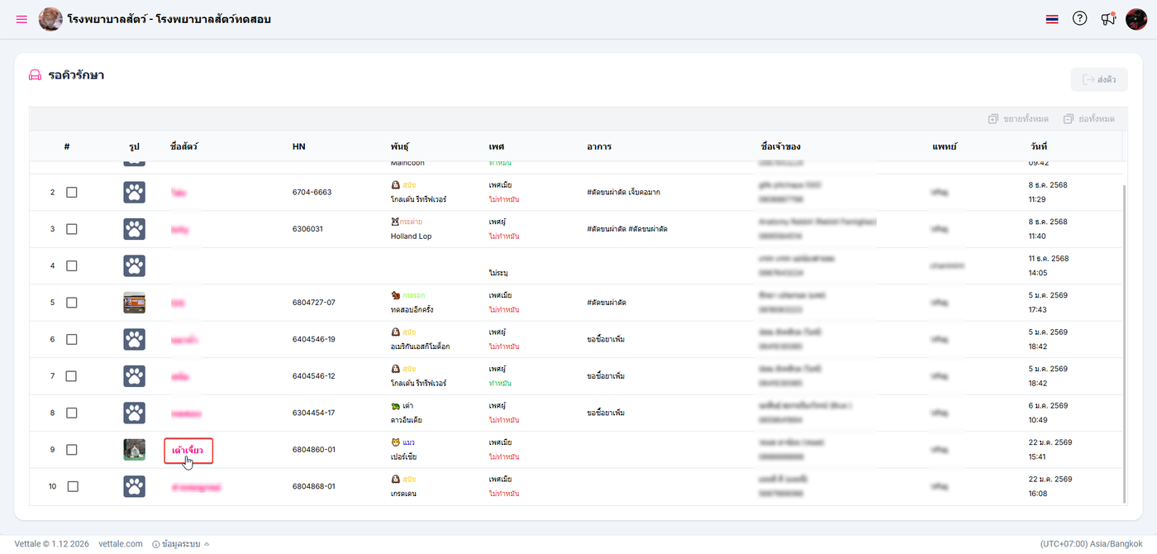The width and height of the screenshot is (1157, 554).
Task: Change language via the Thai flag icon
Action: [x=1051, y=19]
